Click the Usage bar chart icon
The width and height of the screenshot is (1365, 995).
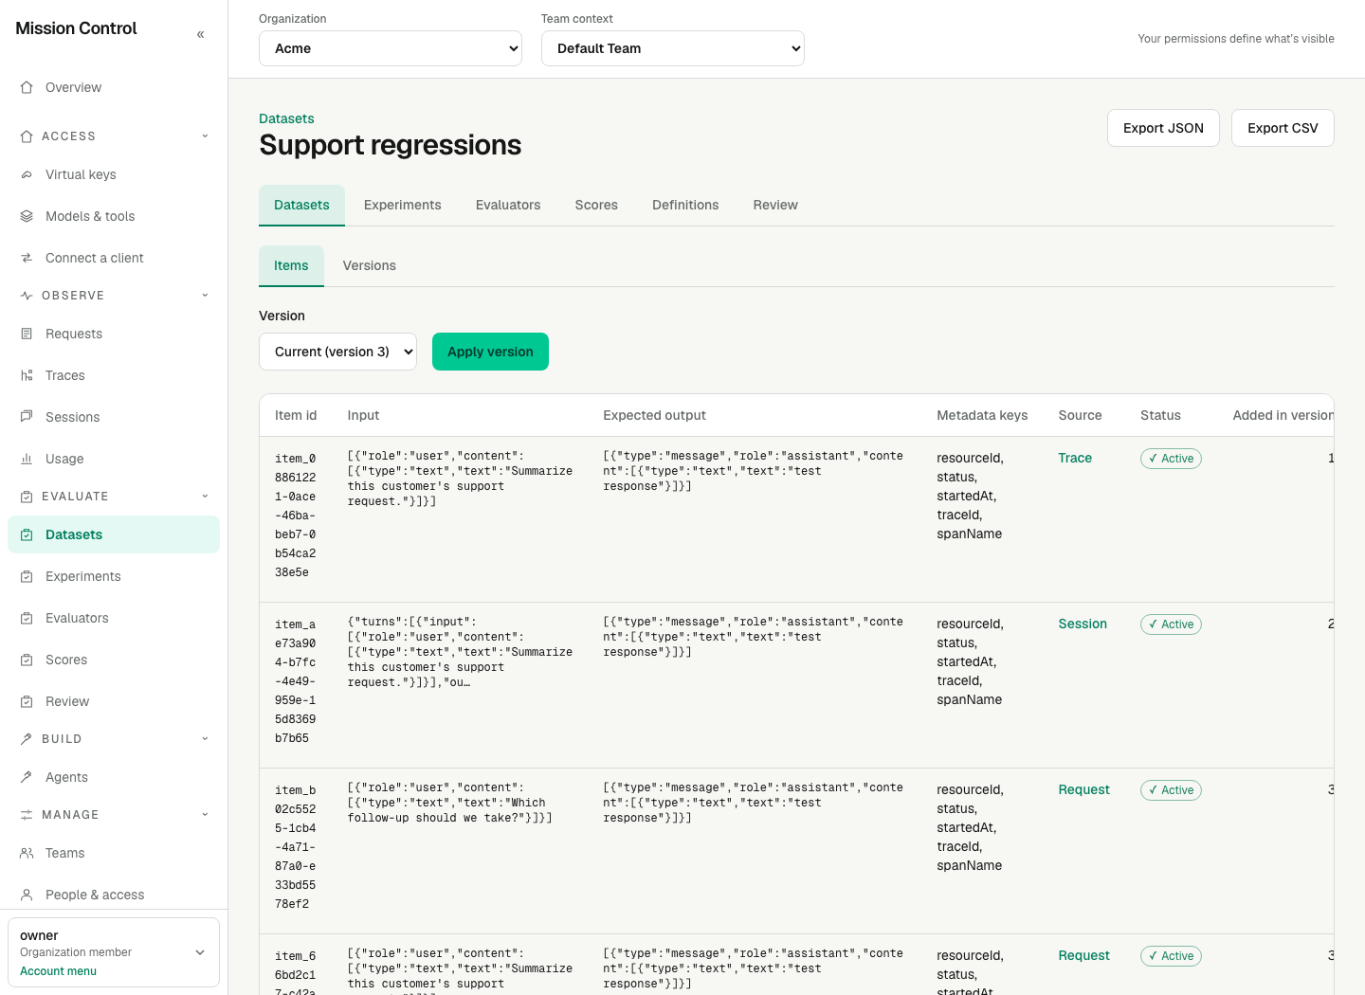(x=27, y=459)
